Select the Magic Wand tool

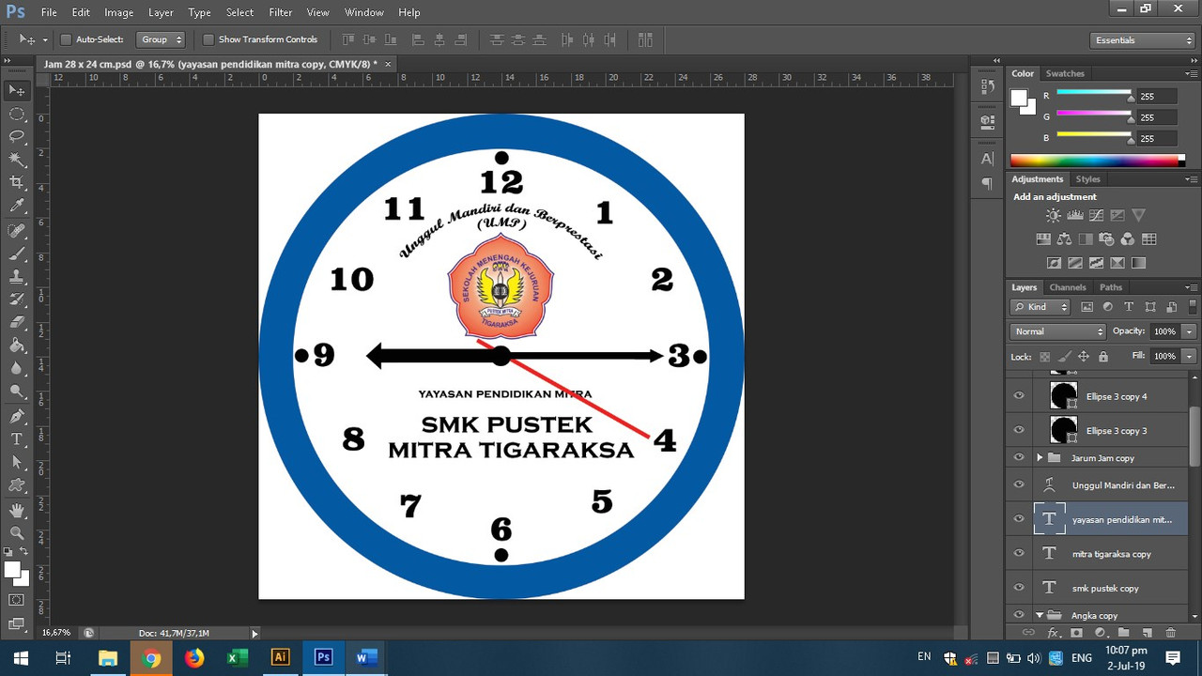17,161
